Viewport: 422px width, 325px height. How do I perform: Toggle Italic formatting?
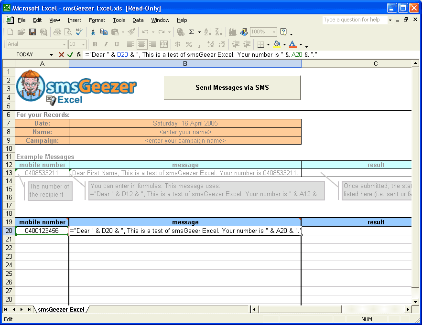106,44
